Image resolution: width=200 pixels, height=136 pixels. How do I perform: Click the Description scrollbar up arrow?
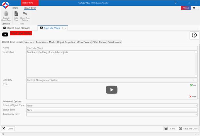pos(196,52)
